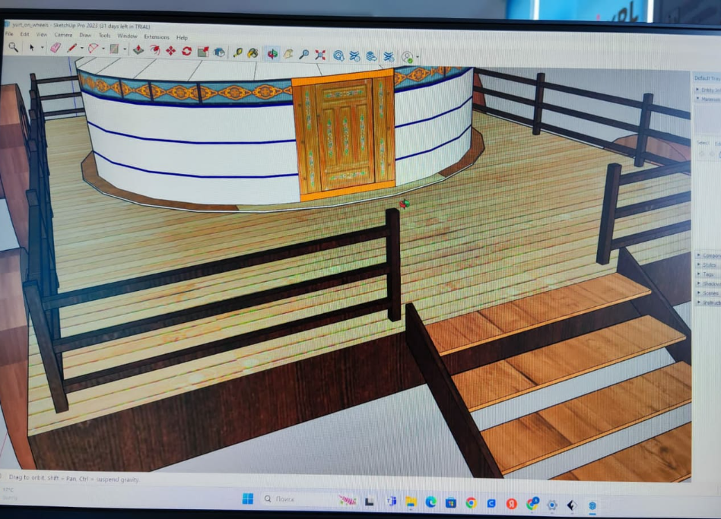Click the Zoom Extents tool
721x519 pixels.
coord(320,55)
